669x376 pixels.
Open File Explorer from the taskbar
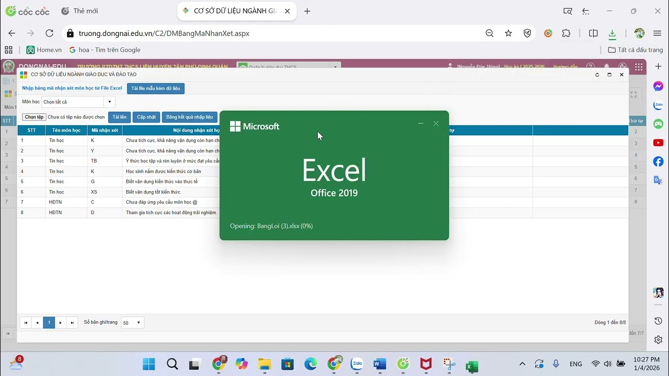[264, 364]
